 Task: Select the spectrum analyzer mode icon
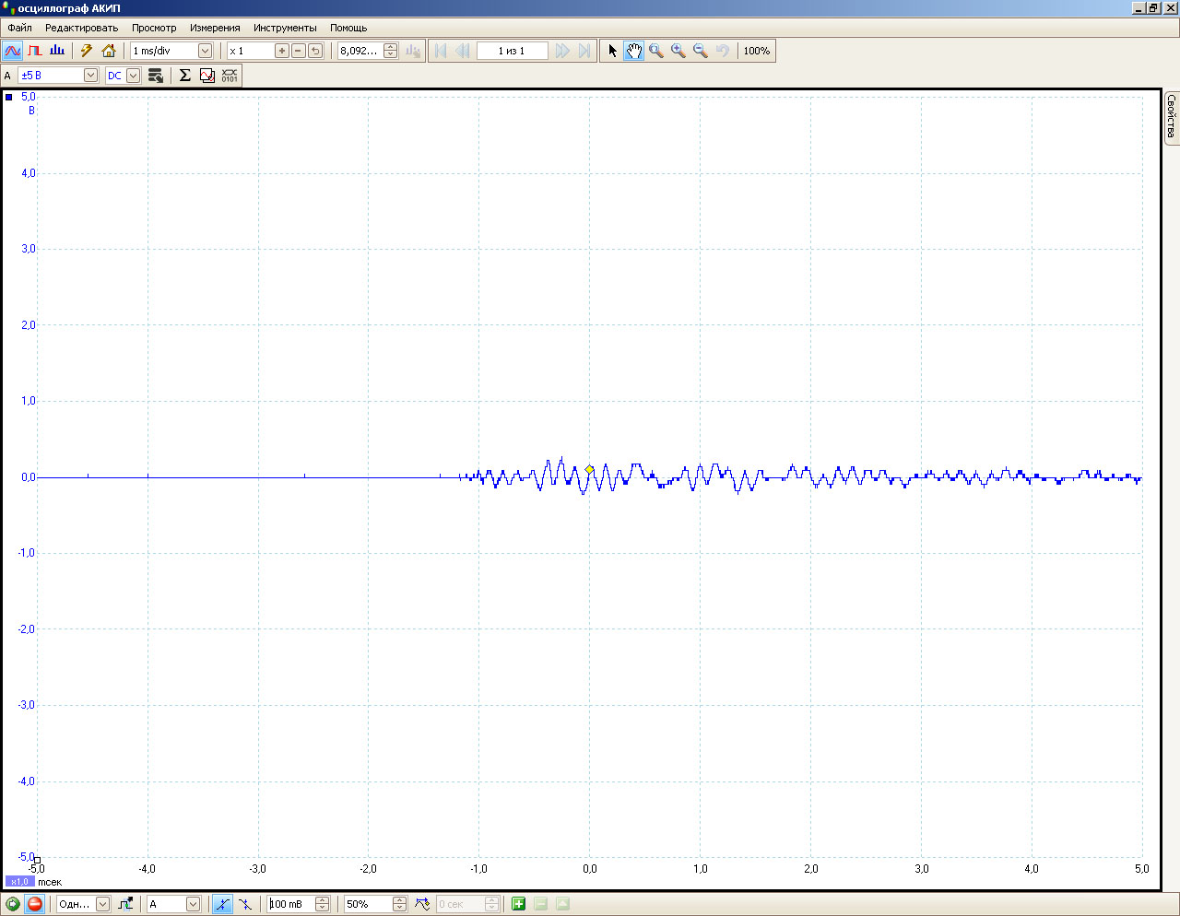click(x=57, y=51)
